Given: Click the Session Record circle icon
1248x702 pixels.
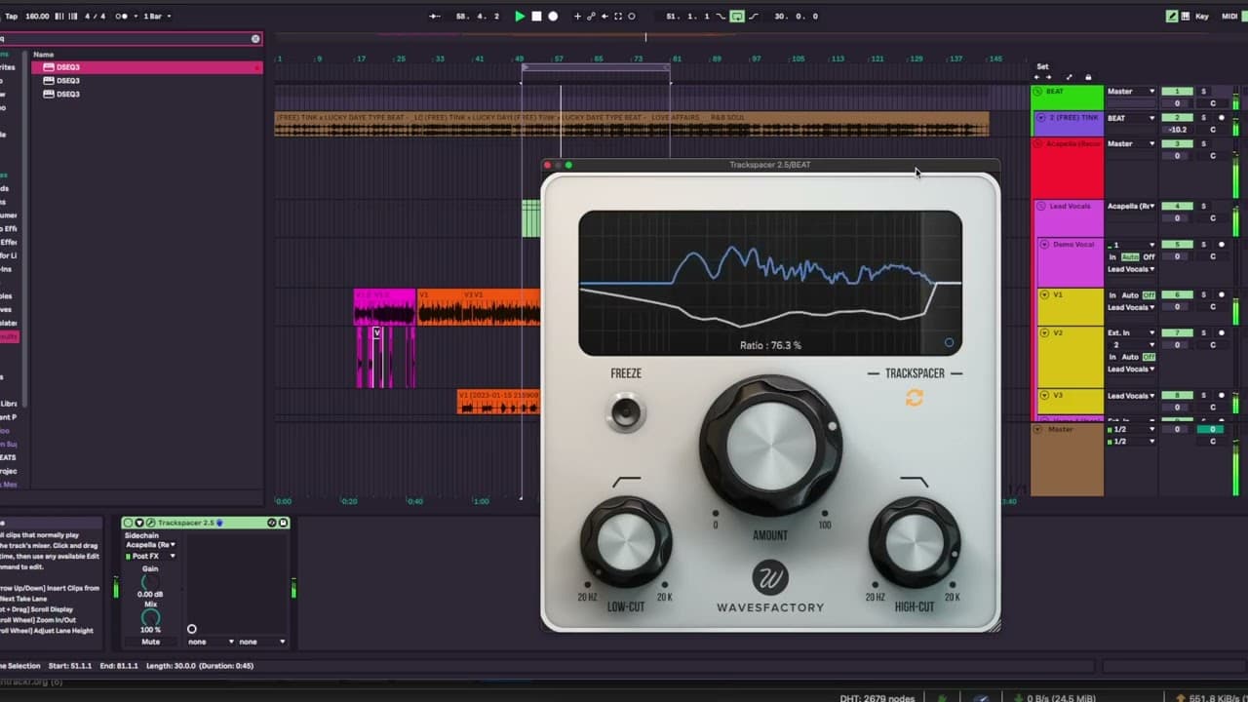Looking at the screenshot, I should pos(632,17).
